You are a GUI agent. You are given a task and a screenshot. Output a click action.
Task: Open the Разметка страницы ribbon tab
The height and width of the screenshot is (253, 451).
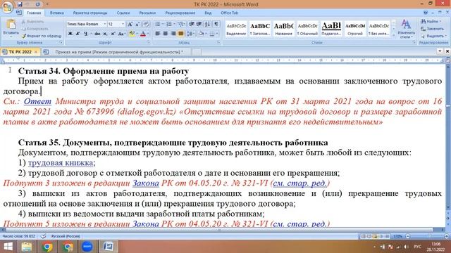(x=90, y=13)
